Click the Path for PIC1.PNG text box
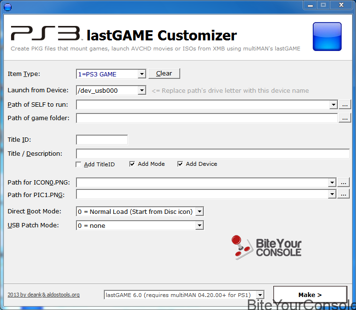356x310 pixels. click(x=202, y=194)
